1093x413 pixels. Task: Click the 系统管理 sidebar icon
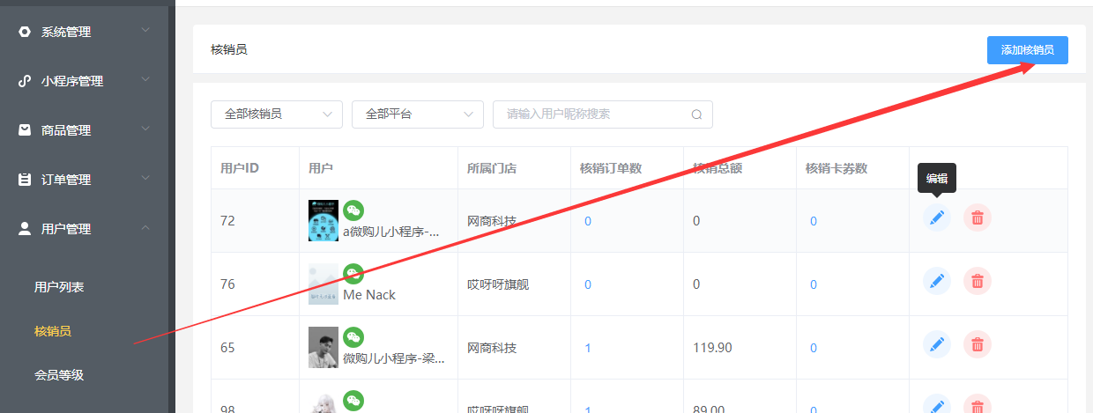[25, 32]
